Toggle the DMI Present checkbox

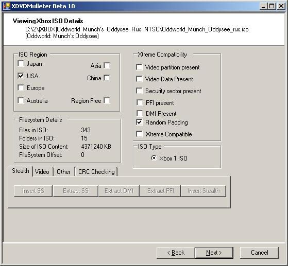tap(140, 113)
